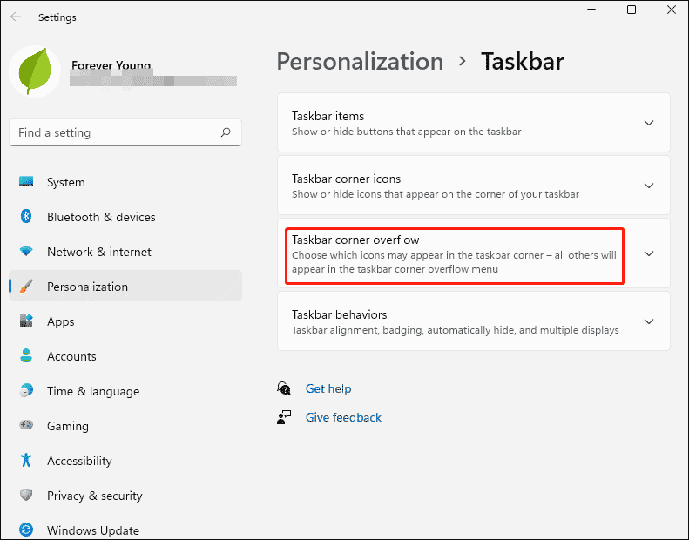The image size is (689, 540).
Task: Select the Apps category
Action: click(61, 321)
